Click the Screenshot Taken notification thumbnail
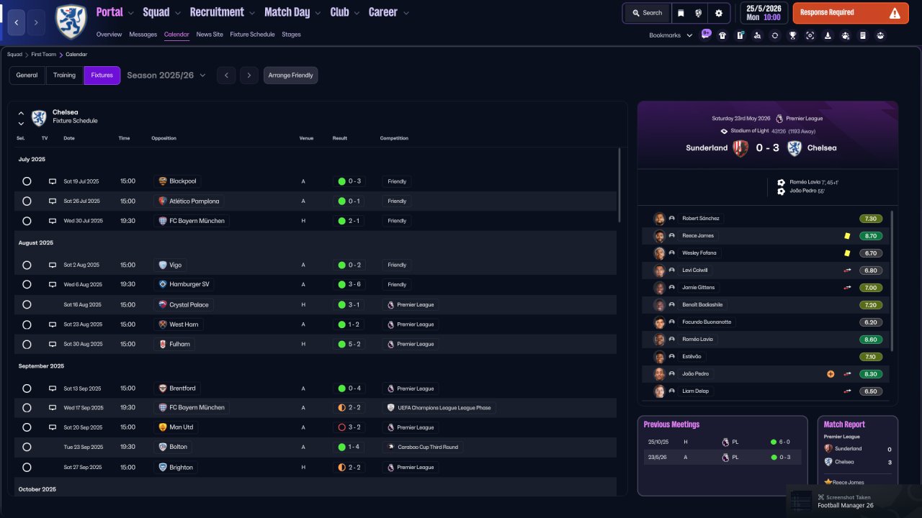Screen dimensions: 922x518 [x=801, y=501]
